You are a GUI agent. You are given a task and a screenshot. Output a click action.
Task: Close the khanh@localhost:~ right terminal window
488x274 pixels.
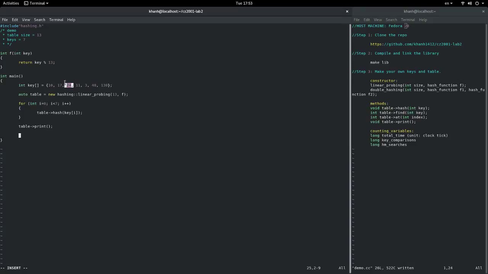pos(483,11)
